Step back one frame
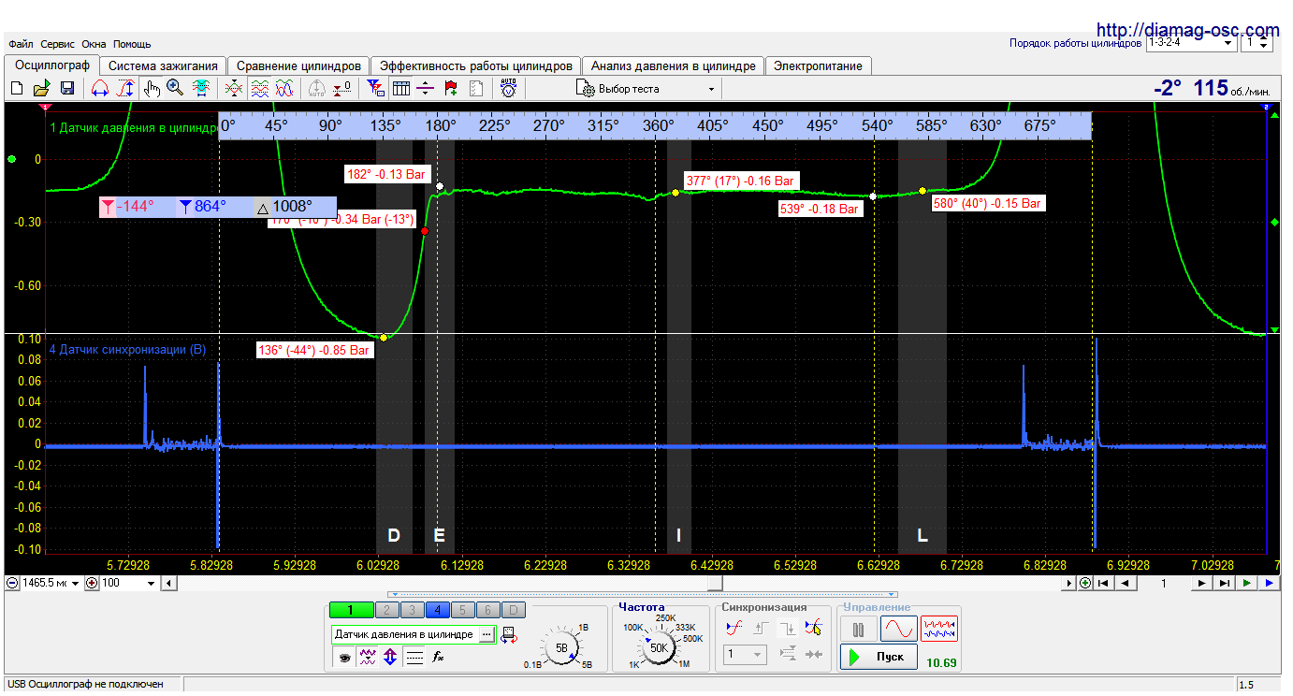 1126,583
